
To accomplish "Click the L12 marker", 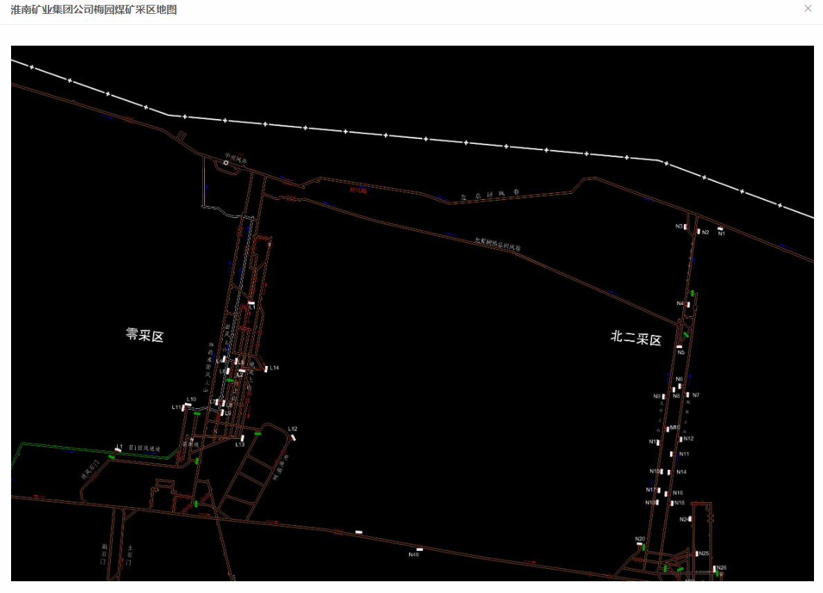I will (x=293, y=436).
